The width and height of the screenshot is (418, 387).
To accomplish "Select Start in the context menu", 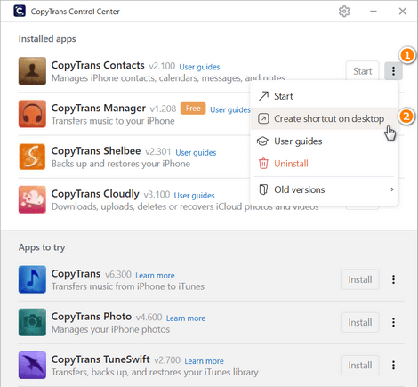I will pos(324,96).
